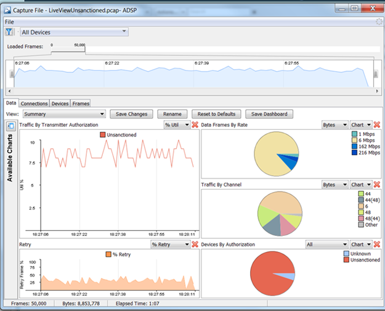Click the 48(44) channel legend swatch
Viewport: 385px width, 311px height.
coord(361,219)
